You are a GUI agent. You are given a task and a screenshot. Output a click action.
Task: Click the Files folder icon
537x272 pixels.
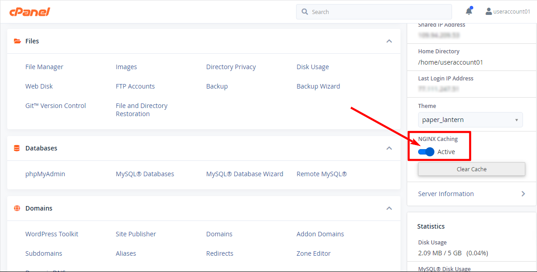pyautogui.click(x=17, y=41)
